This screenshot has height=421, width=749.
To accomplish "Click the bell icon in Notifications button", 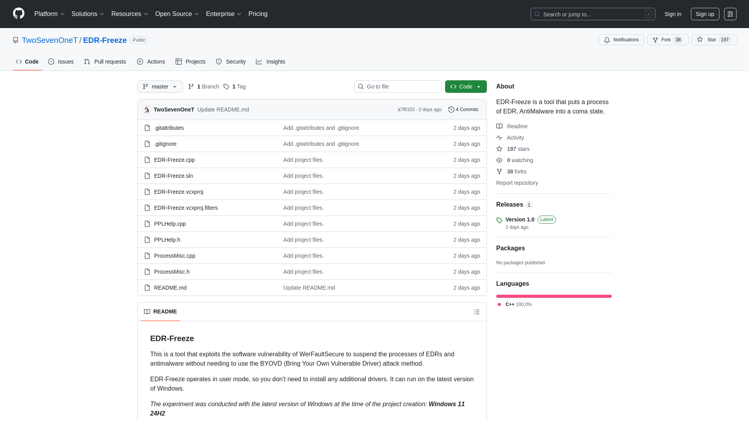I will pos(607,40).
